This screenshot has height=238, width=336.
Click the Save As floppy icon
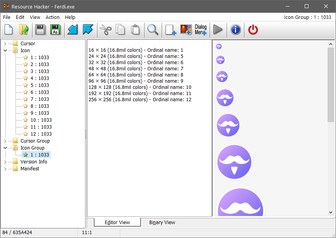pyautogui.click(x=55, y=30)
